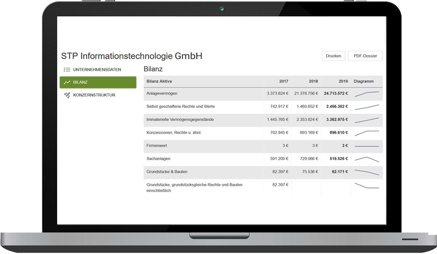The image size is (437, 254).
Task: Click Konzessionen, Rechte u. ähnl. label
Action: 174,132
